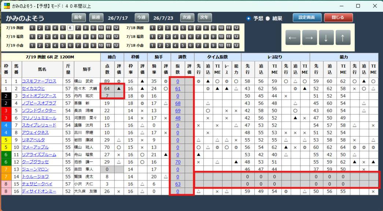
Task: Open horse link スカイプレリュード
Action: [x=39, y=125]
